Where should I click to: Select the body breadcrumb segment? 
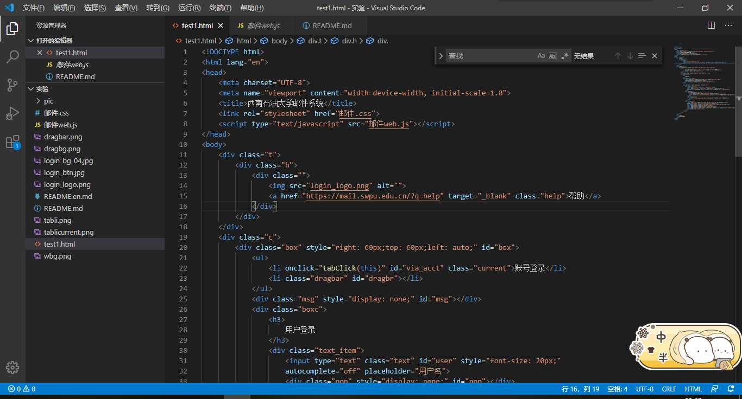275,41
